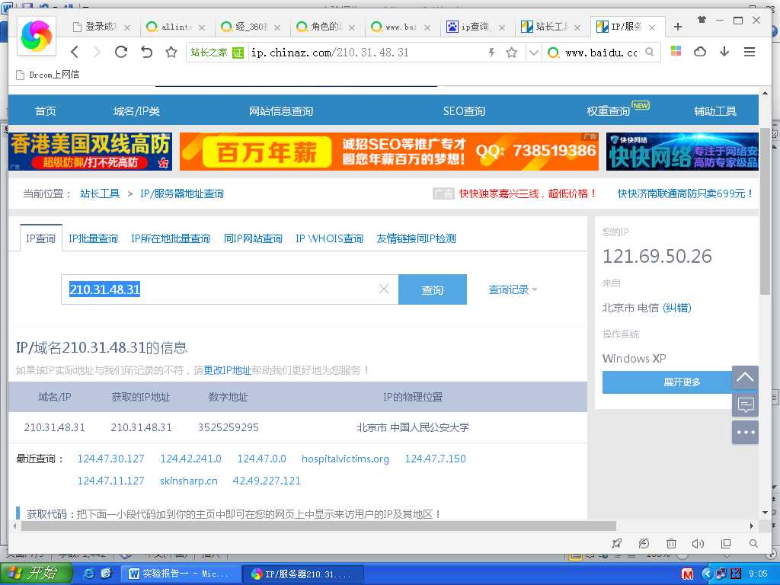The image size is (780, 585).
Task: Click the trash icon in status bar
Action: click(x=671, y=544)
